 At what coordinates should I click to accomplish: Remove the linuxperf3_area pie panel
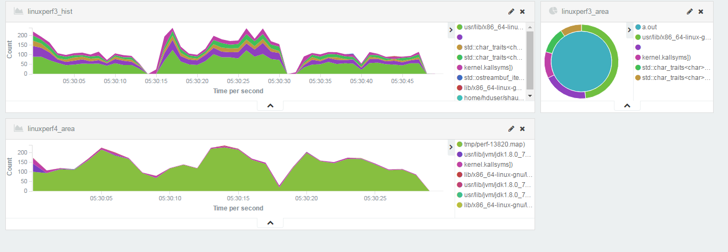coord(701,12)
